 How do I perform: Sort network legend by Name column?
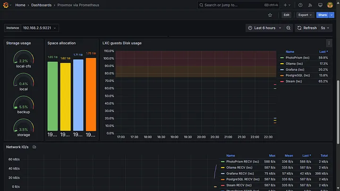click(230, 156)
